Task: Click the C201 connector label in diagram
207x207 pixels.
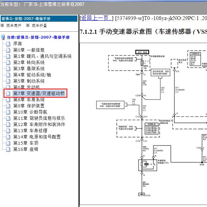Action: pyautogui.click(x=138, y=74)
